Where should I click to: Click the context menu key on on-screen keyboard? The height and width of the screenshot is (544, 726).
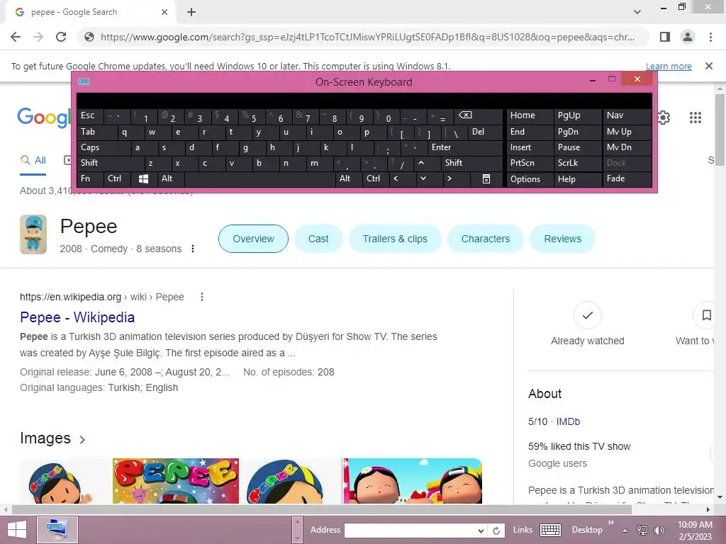point(486,178)
